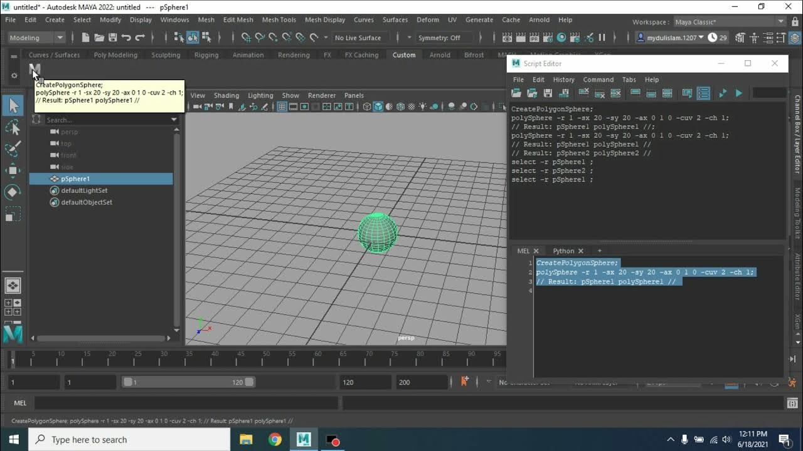Switch to the Python tab in Script Editor
The image size is (803, 451).
point(563,251)
